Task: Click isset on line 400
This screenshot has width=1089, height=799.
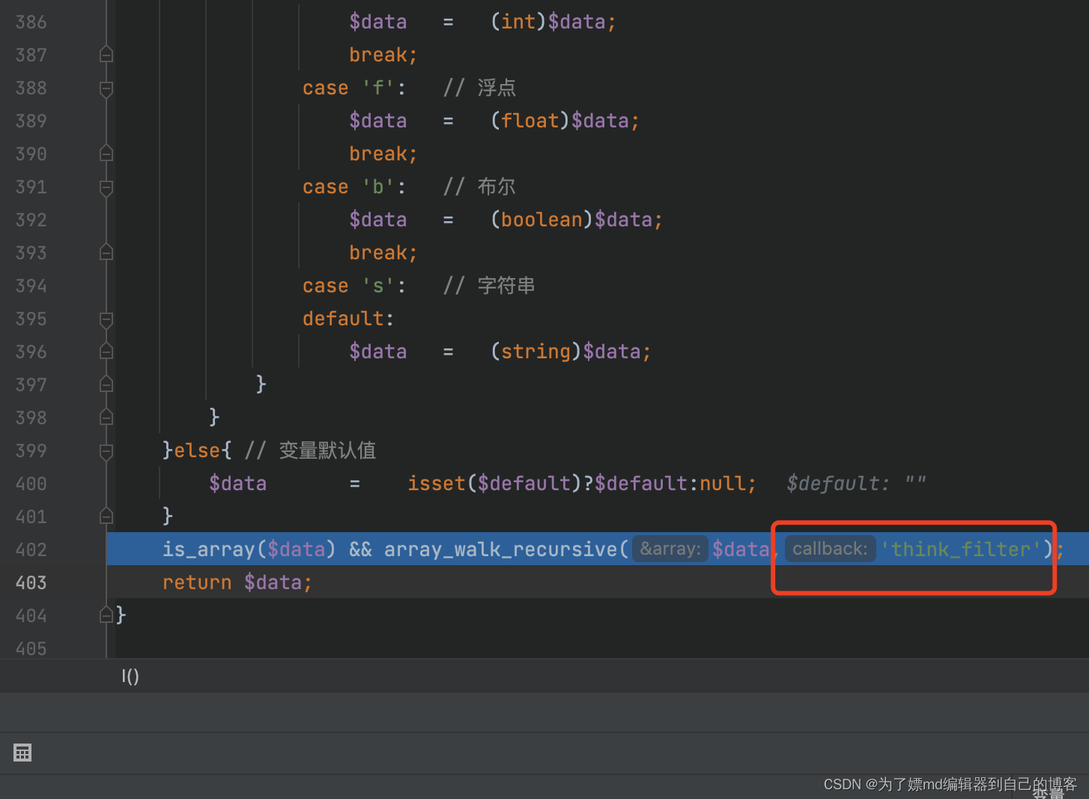Action: (x=436, y=483)
